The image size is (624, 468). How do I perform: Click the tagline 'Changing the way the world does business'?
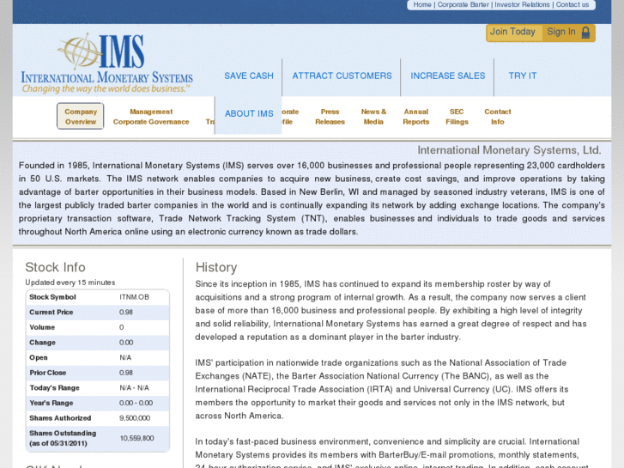point(106,88)
